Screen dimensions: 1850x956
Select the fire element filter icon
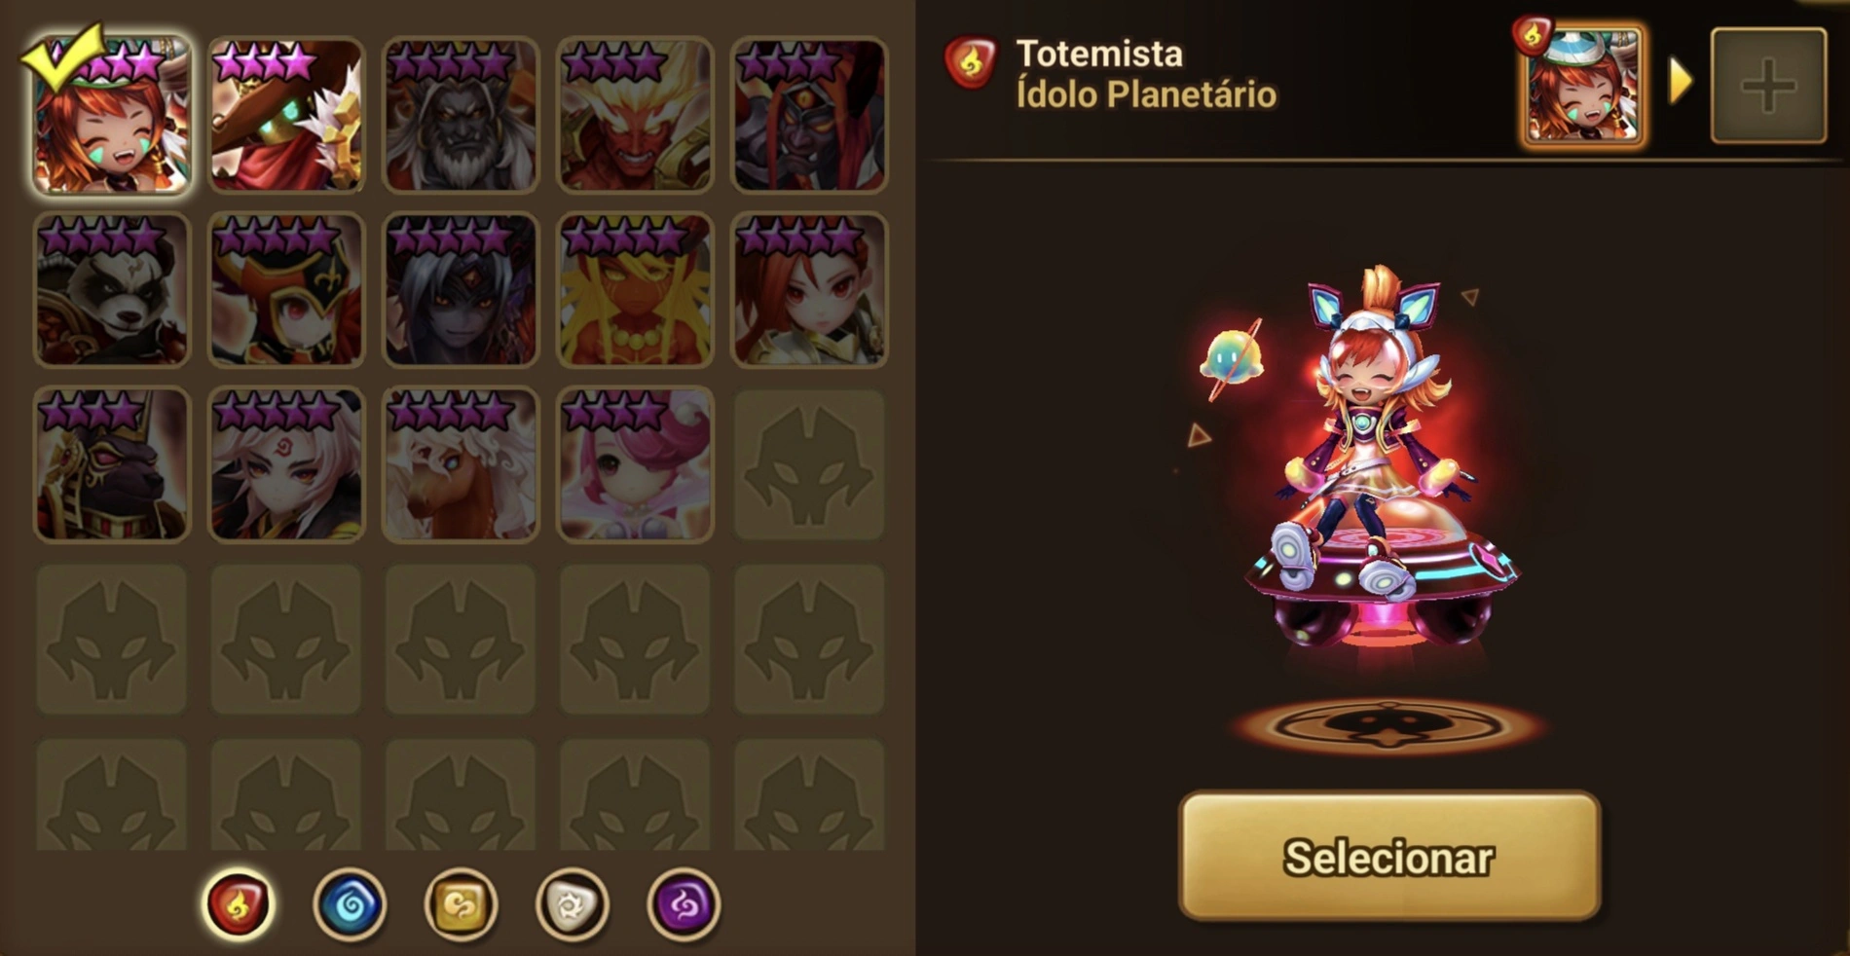click(238, 904)
